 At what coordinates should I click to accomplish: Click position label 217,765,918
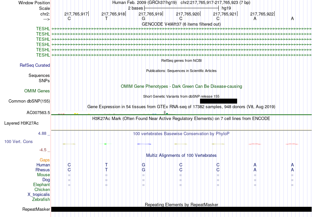click(x=113, y=14)
